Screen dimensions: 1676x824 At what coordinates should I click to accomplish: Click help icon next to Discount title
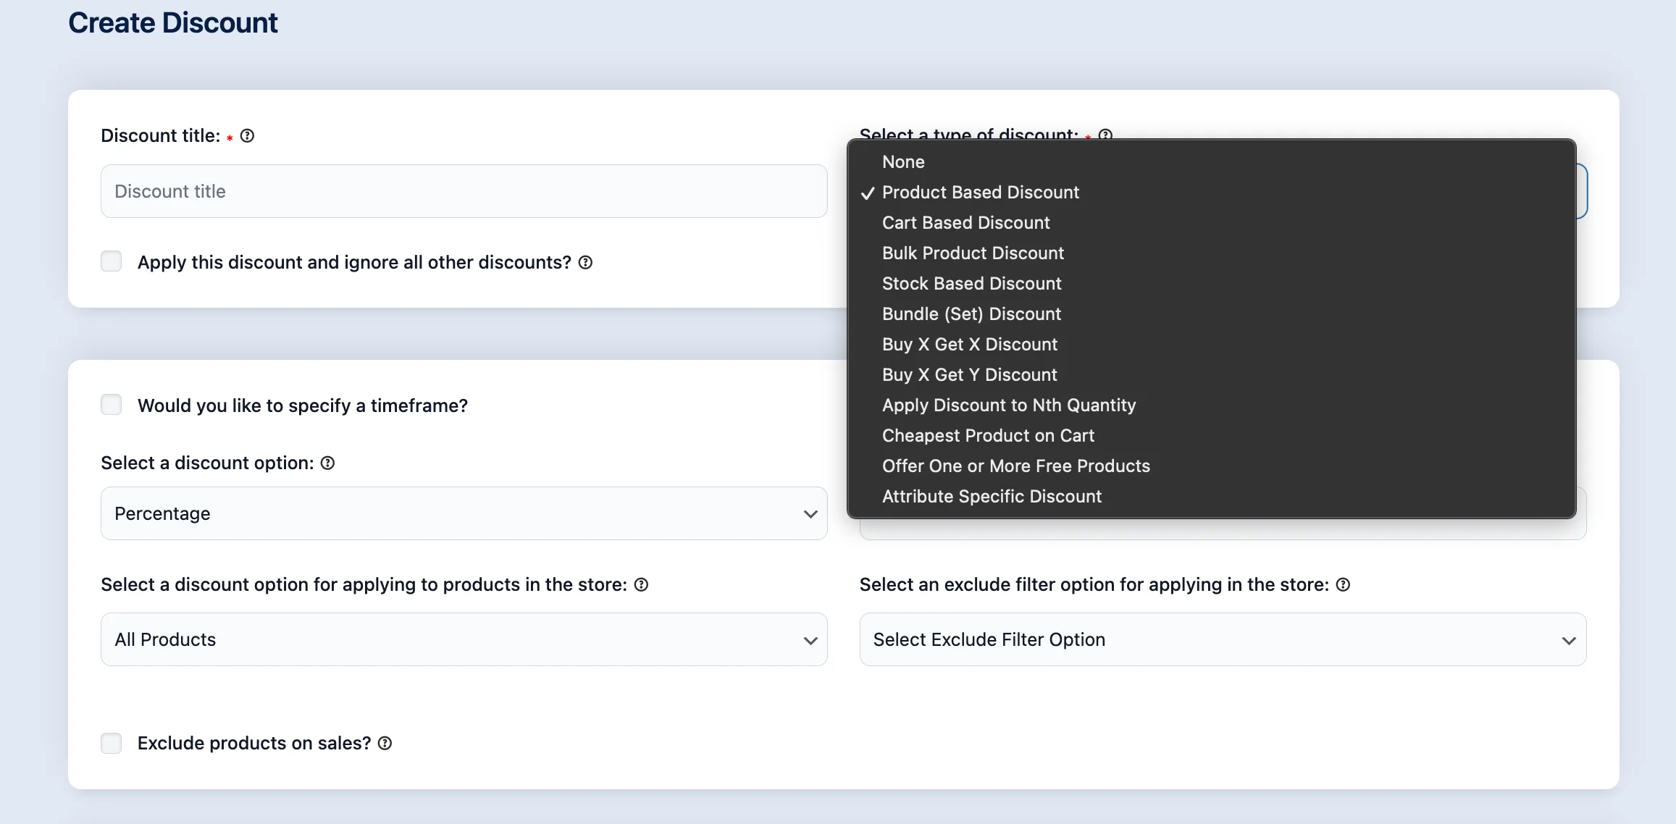247,136
